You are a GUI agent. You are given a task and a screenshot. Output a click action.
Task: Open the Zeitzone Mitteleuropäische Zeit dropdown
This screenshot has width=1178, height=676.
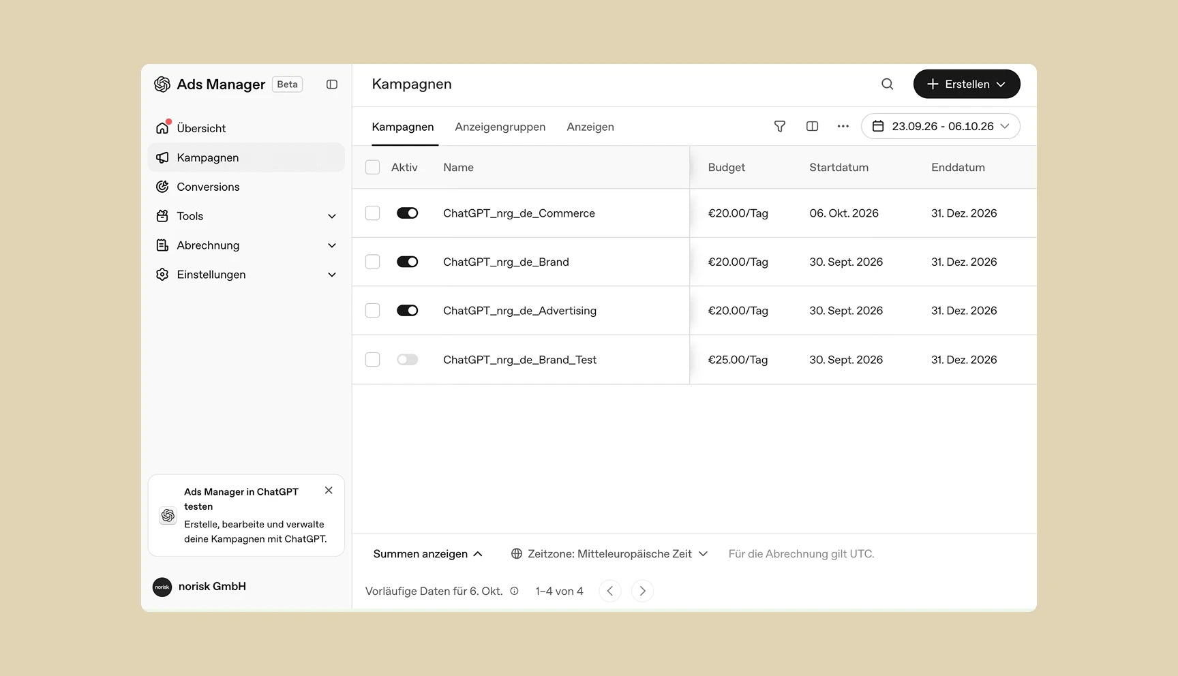[x=609, y=554]
